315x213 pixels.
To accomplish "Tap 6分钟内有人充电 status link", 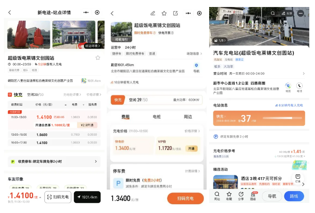I will [x=289, y=105].
